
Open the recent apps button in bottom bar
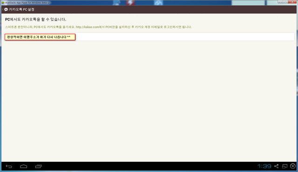pos(39,166)
